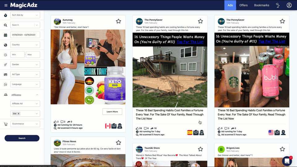Click the shopping cart Ecommerce icon
The height and width of the screenshot is (167, 297).
(6, 124)
